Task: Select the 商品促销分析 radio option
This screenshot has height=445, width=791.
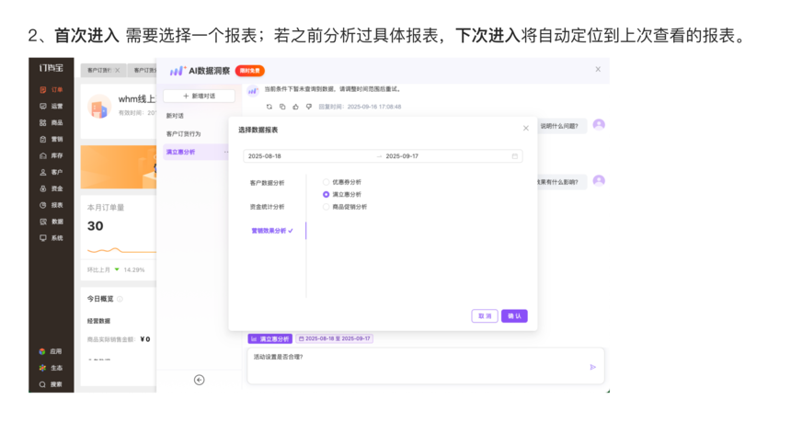Action: pos(327,207)
